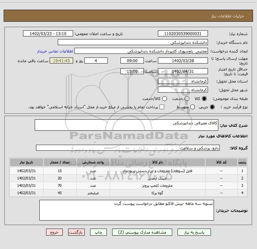Click the date cell in row 4
The height and width of the screenshot is (249, 257).
tap(26, 193)
